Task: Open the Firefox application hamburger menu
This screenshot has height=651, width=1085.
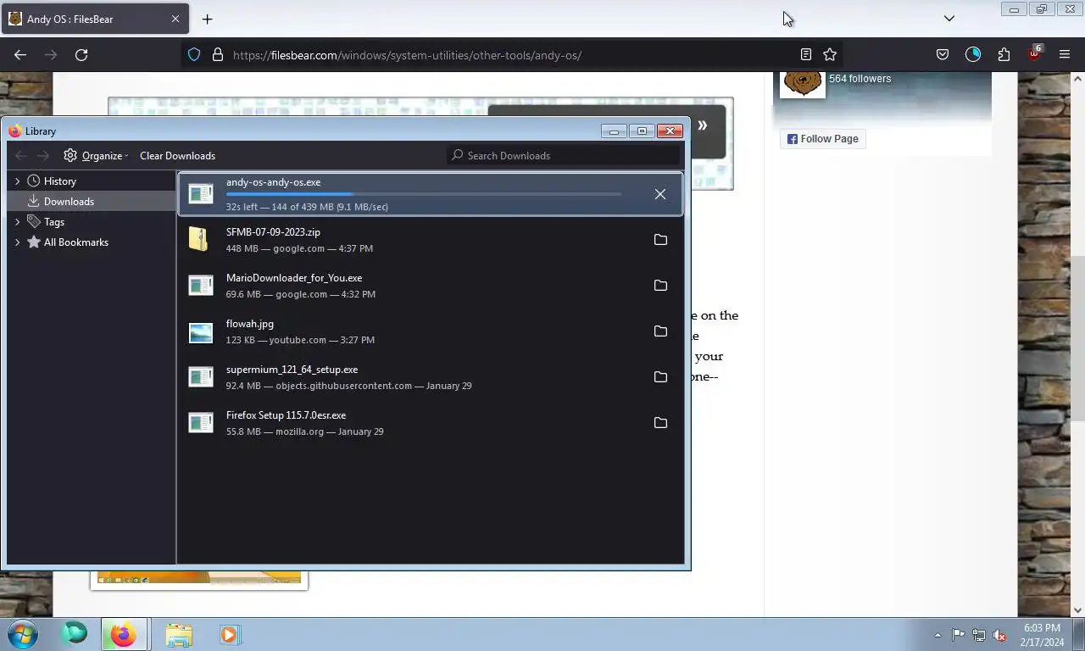Action: click(1065, 55)
